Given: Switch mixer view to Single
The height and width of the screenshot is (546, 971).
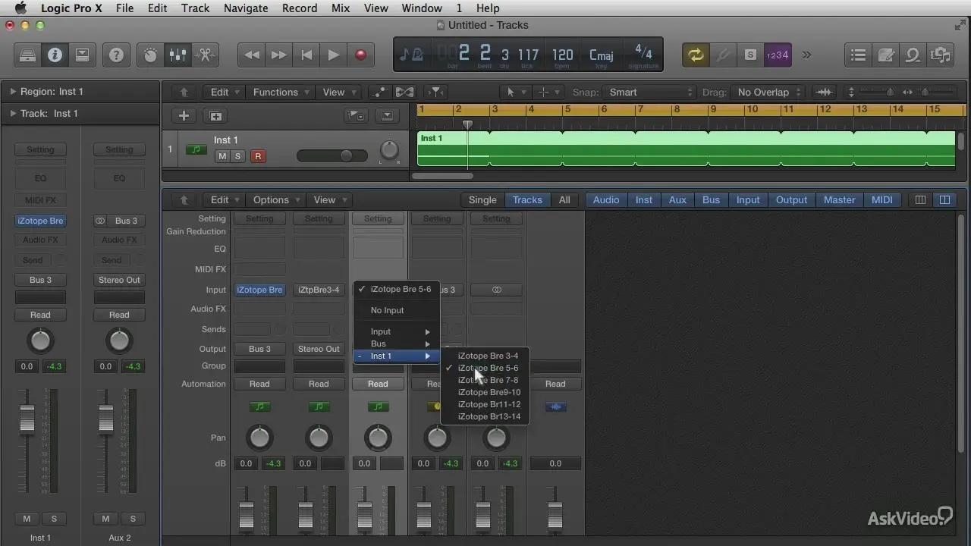Looking at the screenshot, I should click(482, 200).
